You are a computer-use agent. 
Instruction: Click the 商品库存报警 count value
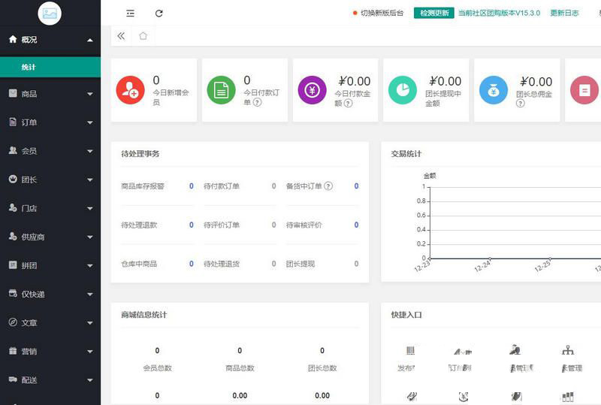[x=192, y=186]
